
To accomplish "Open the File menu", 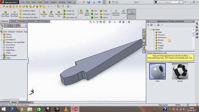I will point(23,2).
